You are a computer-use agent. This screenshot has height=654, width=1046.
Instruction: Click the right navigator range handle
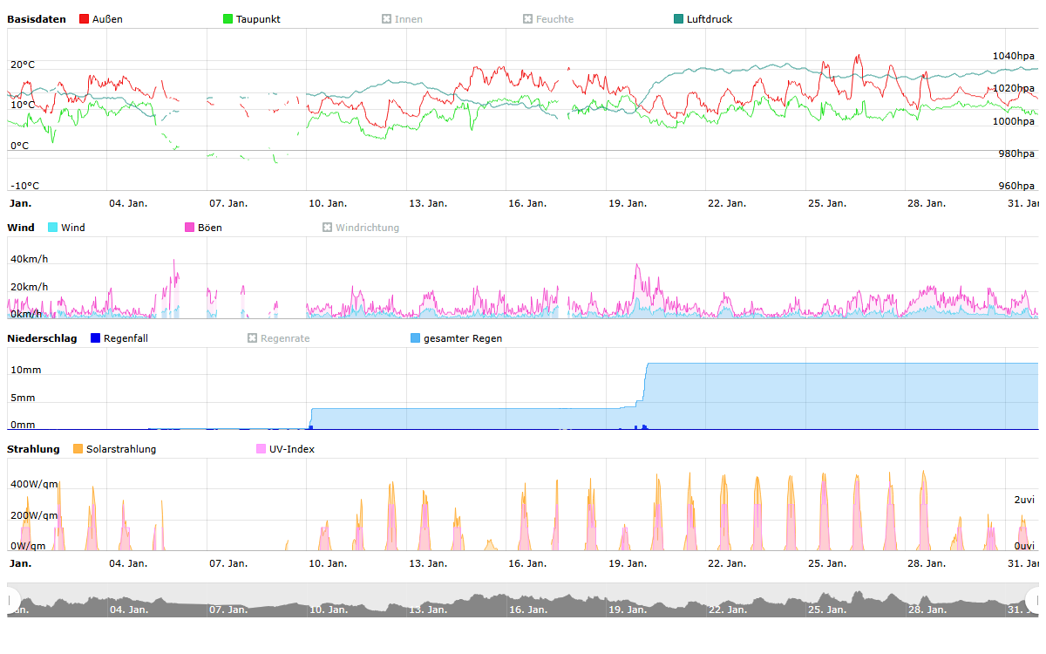[1035, 599]
